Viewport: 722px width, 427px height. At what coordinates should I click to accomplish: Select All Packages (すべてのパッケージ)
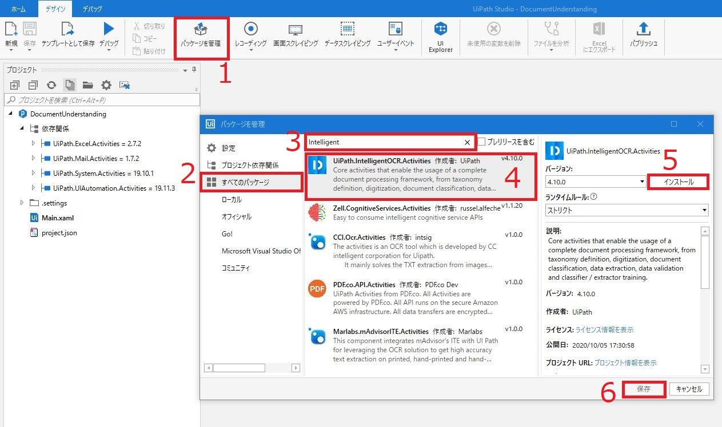(x=252, y=182)
